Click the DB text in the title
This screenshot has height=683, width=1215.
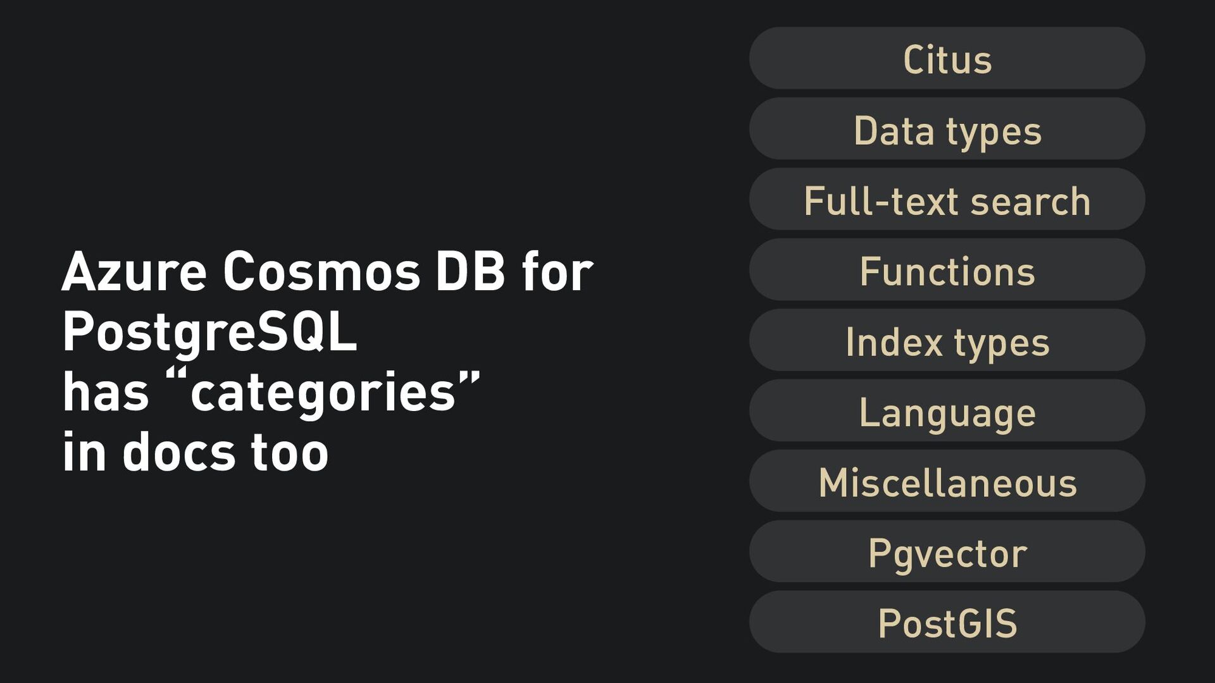471,271
